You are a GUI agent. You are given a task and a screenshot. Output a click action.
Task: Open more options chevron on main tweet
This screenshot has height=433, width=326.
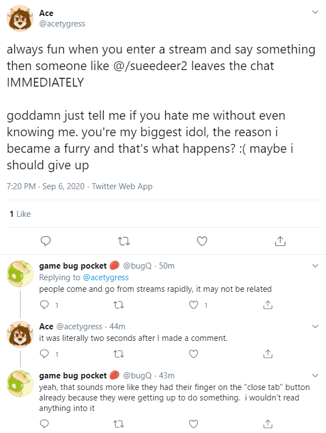pyautogui.click(x=315, y=12)
